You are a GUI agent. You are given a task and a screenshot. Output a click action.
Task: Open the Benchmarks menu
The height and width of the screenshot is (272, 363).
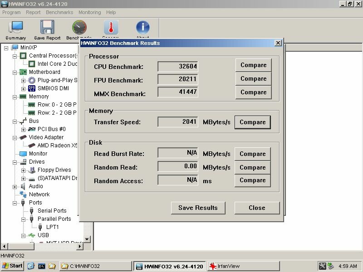(59, 13)
